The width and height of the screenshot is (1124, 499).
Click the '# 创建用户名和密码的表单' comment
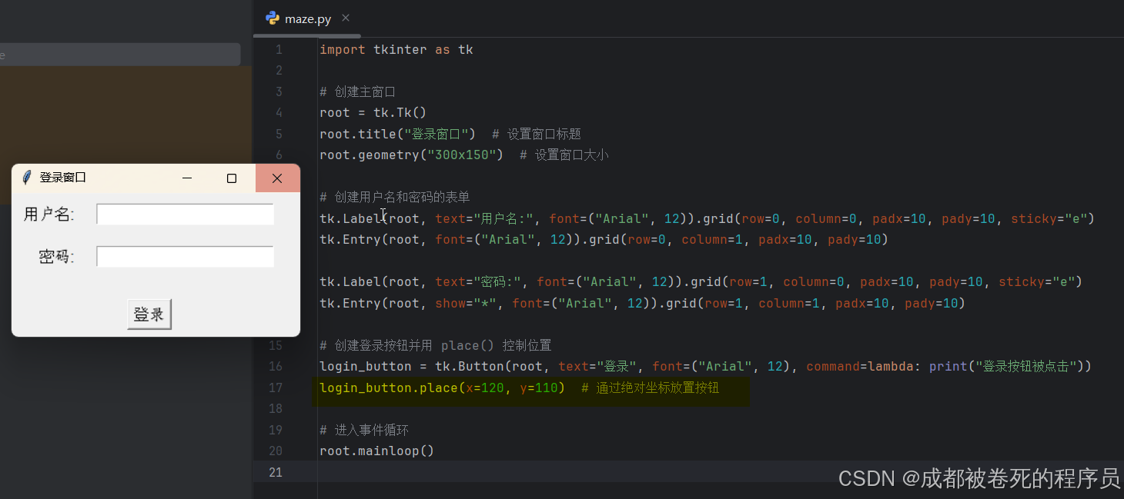click(394, 197)
